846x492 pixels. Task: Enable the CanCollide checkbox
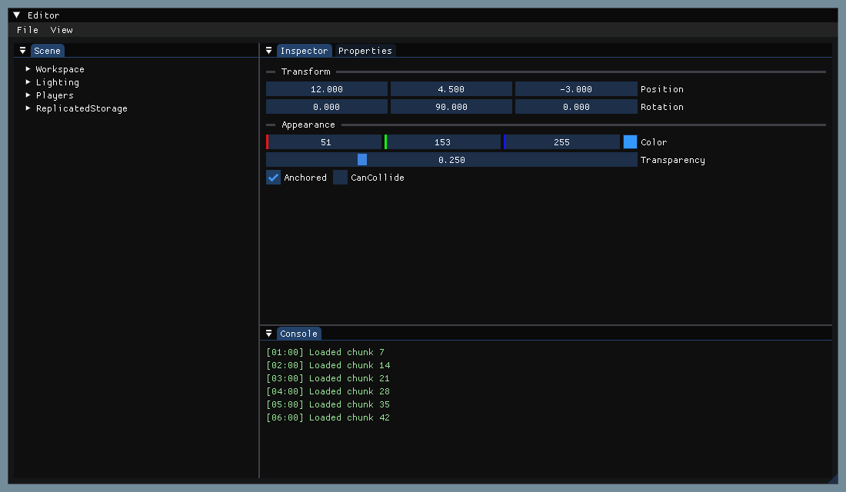coord(340,178)
